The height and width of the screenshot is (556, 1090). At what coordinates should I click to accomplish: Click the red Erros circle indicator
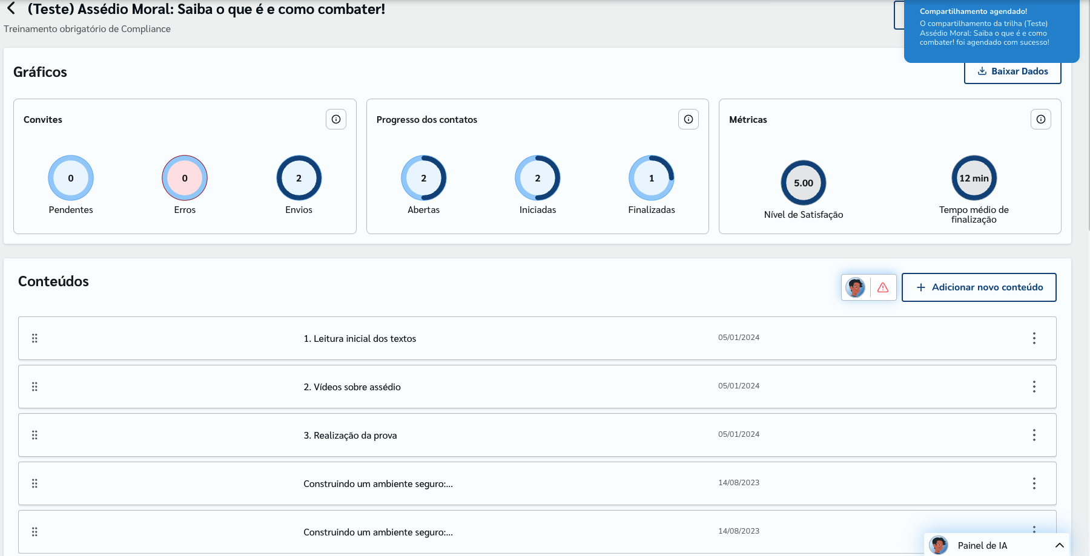(185, 178)
